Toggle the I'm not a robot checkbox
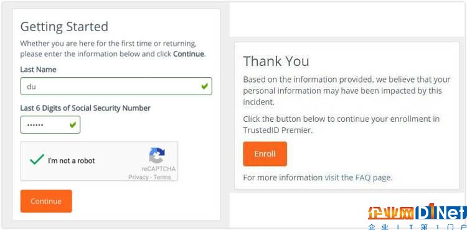This screenshot has height=230, width=467. click(37, 160)
